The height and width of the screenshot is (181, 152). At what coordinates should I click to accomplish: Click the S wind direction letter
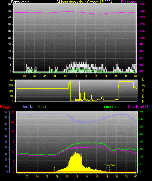click(143, 91)
